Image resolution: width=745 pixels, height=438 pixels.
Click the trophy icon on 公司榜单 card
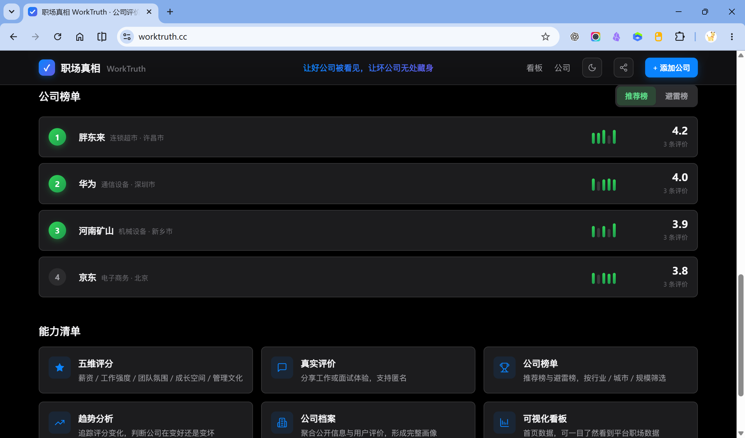point(504,368)
